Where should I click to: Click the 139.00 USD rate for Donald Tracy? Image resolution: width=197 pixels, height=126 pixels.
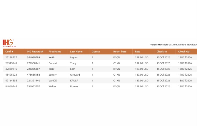point(142,63)
